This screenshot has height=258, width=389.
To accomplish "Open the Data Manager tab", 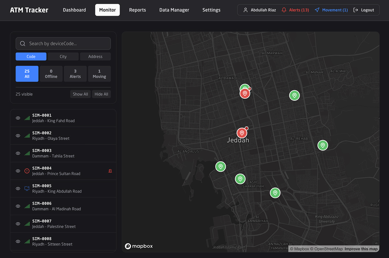I will click(x=174, y=10).
